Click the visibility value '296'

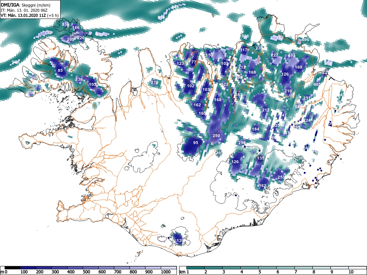[x=242, y=143]
